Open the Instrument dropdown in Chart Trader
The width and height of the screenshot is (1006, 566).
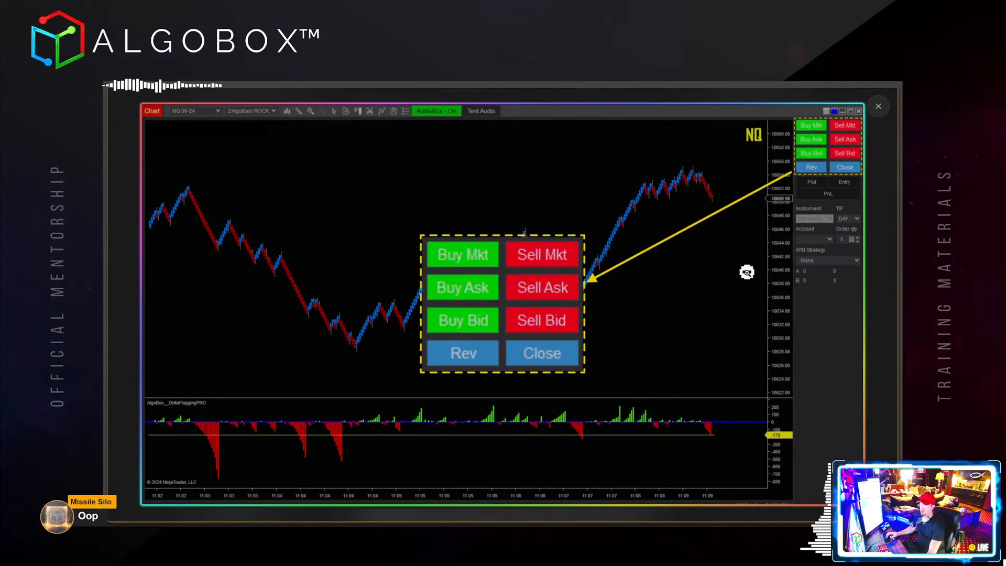pyautogui.click(x=814, y=219)
